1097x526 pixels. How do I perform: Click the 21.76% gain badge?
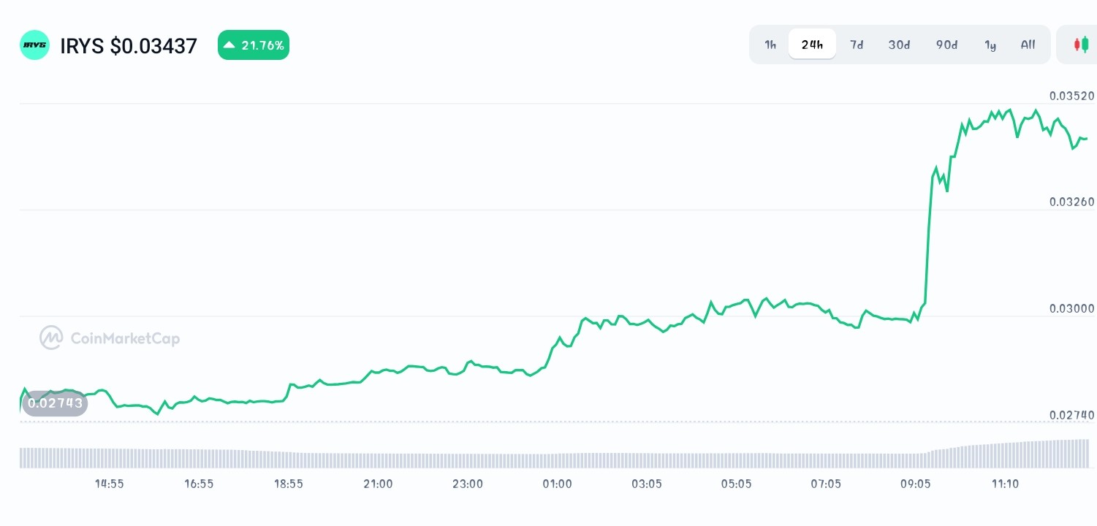click(254, 45)
